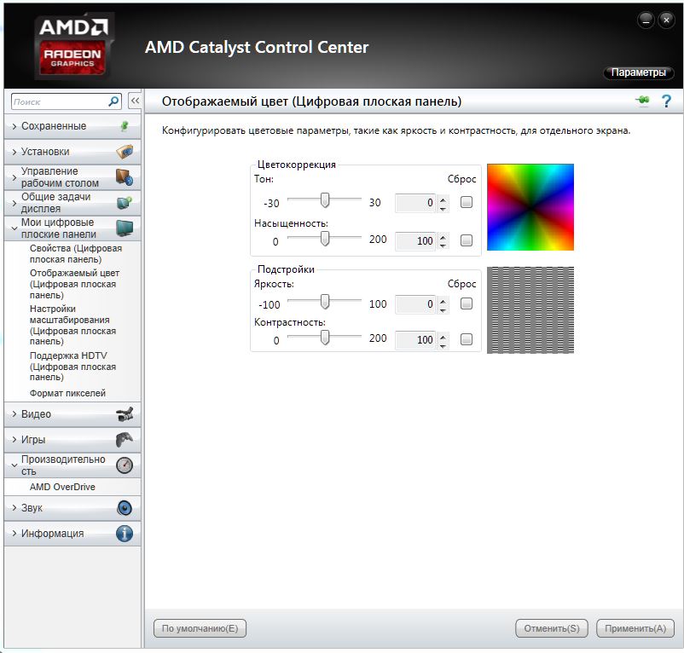
Task: Click the Параметры button
Action: [638, 72]
